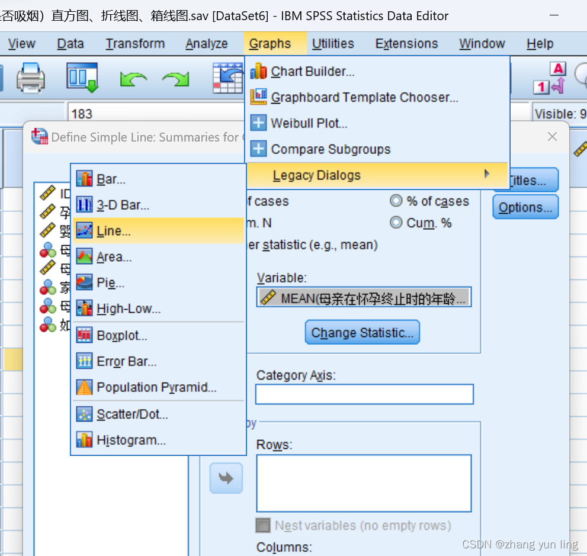Open the Help menu

[540, 44]
